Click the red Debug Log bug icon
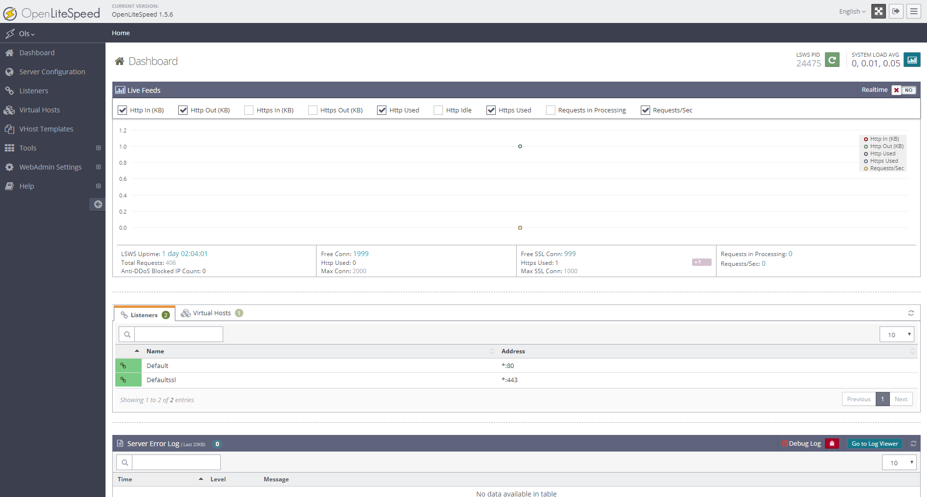This screenshot has height=497, width=927. tap(832, 444)
